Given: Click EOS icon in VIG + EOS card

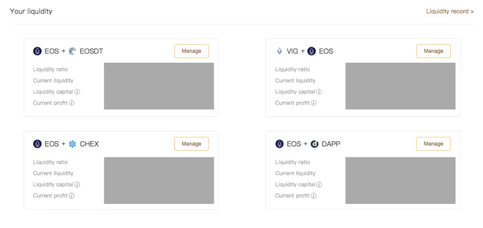Looking at the screenshot, I should coord(312,51).
